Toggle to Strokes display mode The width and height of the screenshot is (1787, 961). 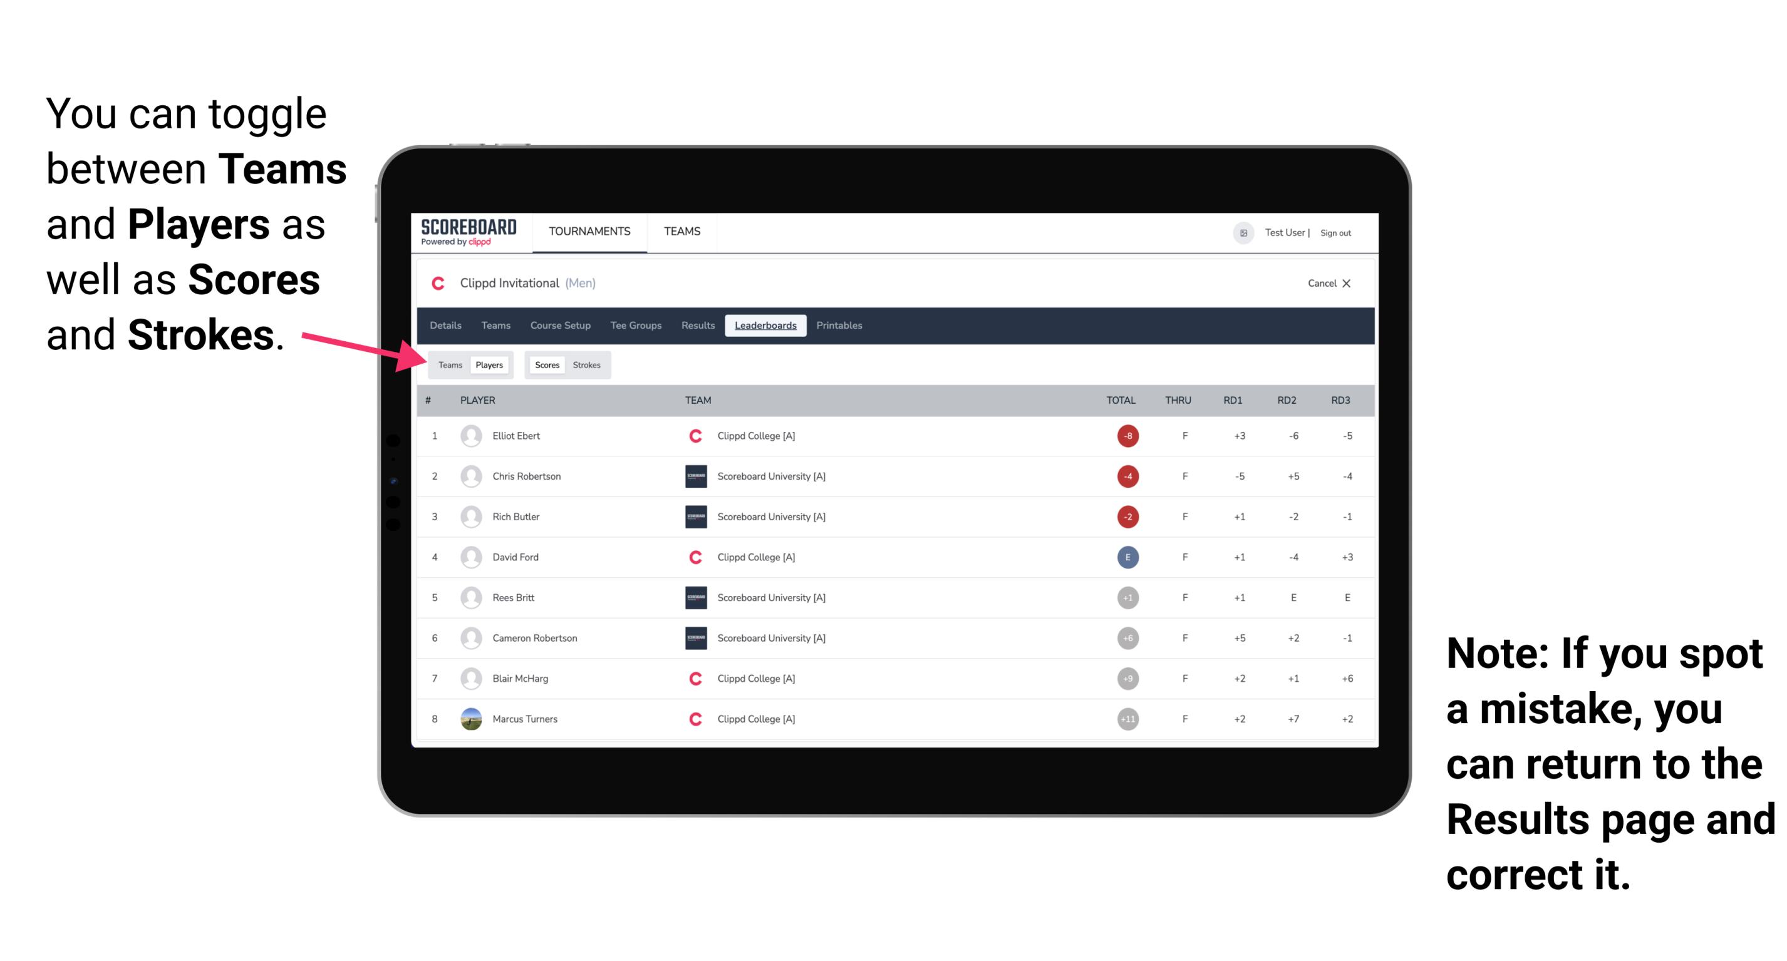588,364
